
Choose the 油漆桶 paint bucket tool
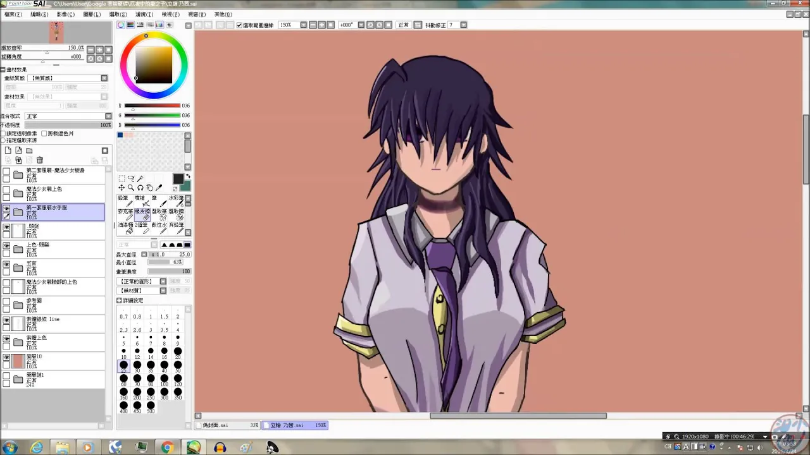tap(124, 227)
